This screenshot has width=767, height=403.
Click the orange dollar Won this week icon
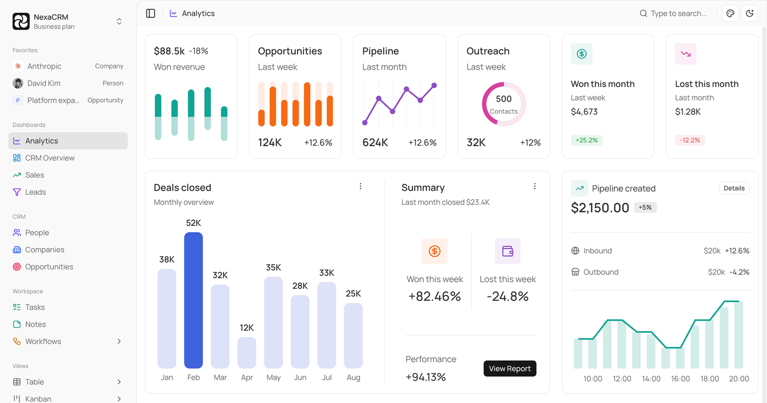(434, 251)
